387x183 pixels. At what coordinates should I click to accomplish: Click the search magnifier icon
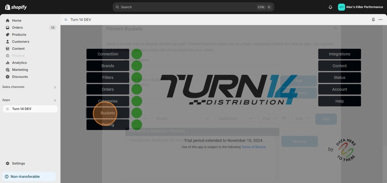[x=117, y=7]
